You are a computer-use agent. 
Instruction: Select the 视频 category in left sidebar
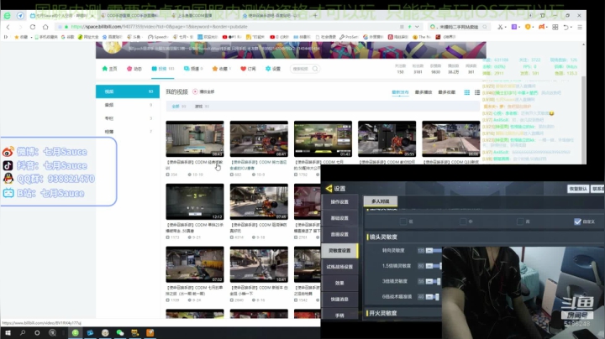tap(128, 91)
